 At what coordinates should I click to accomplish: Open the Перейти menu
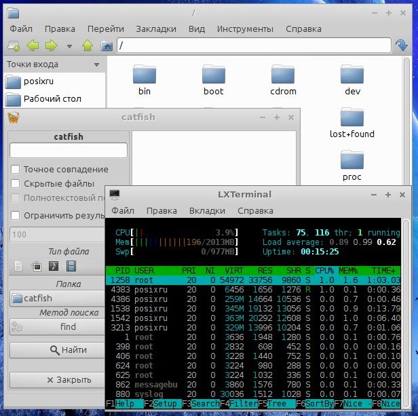click(106, 29)
